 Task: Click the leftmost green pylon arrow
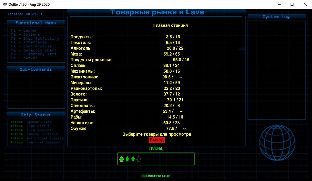(121, 159)
